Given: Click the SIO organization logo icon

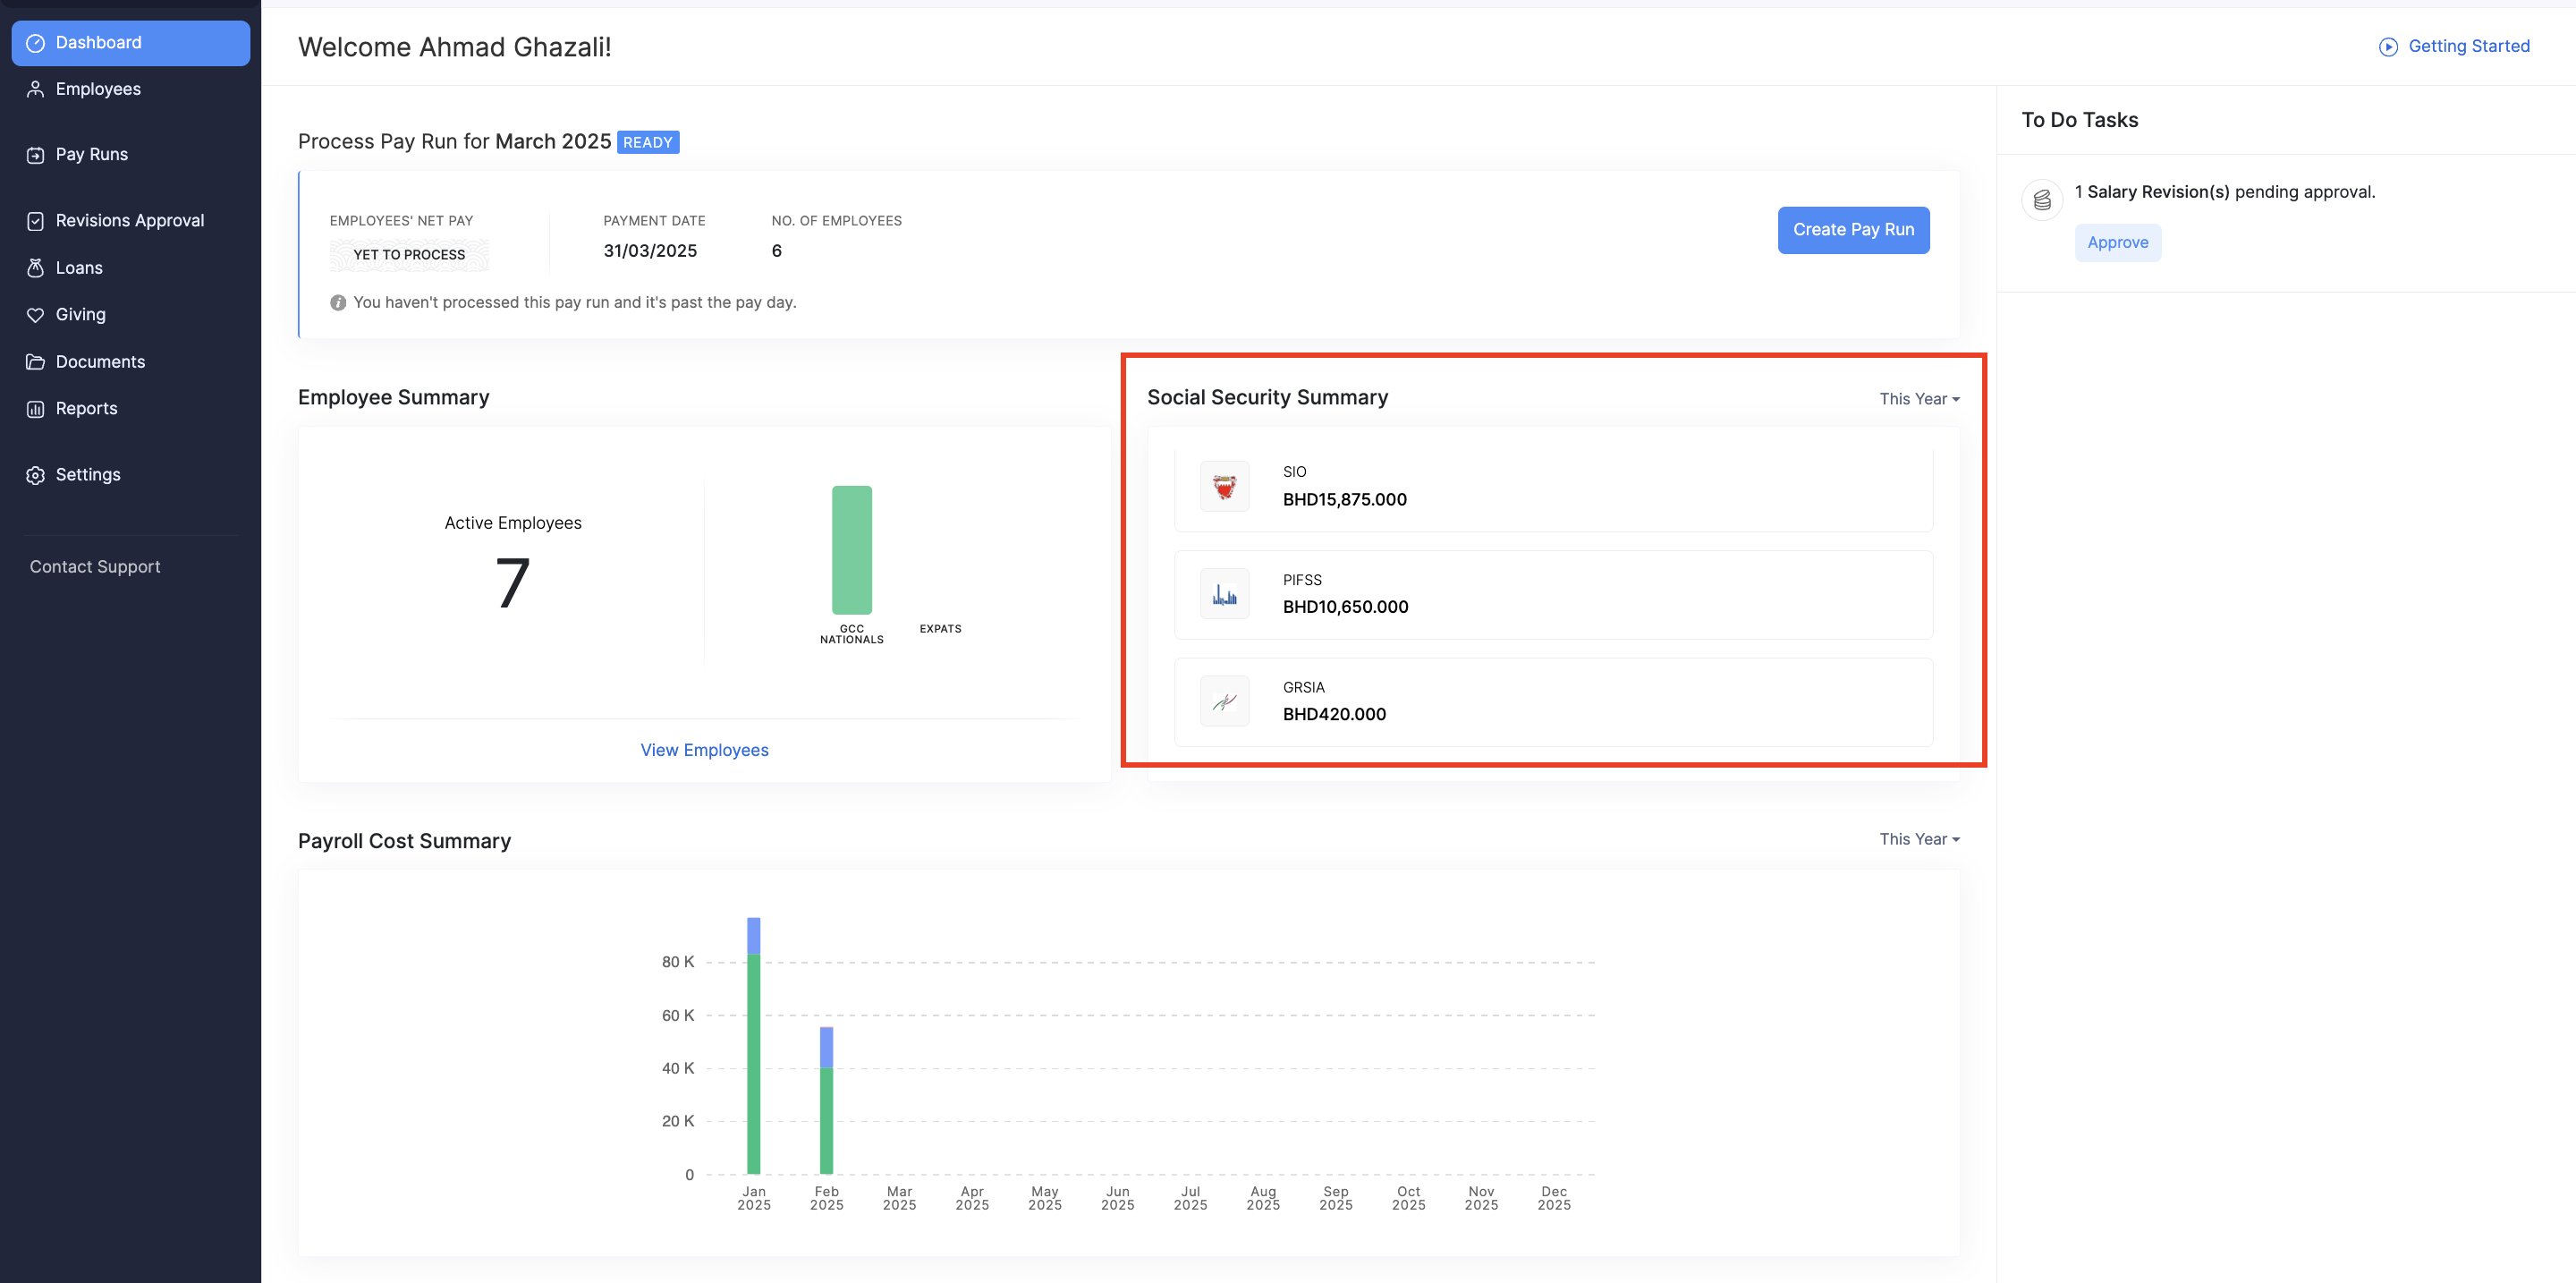Looking at the screenshot, I should [x=1224, y=486].
